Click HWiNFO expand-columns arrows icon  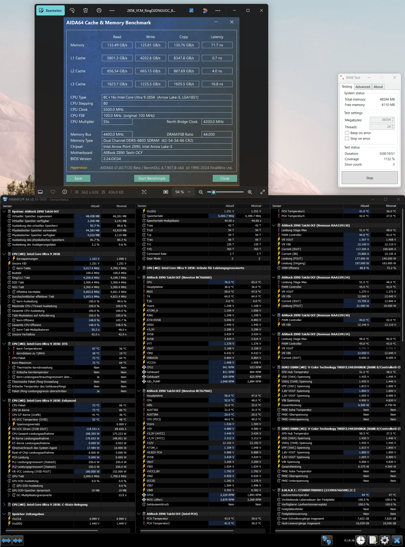click(6, 540)
